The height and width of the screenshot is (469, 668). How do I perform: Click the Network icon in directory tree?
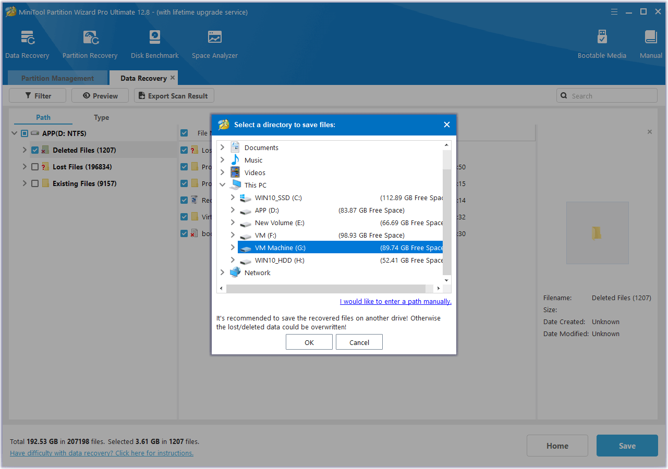235,273
